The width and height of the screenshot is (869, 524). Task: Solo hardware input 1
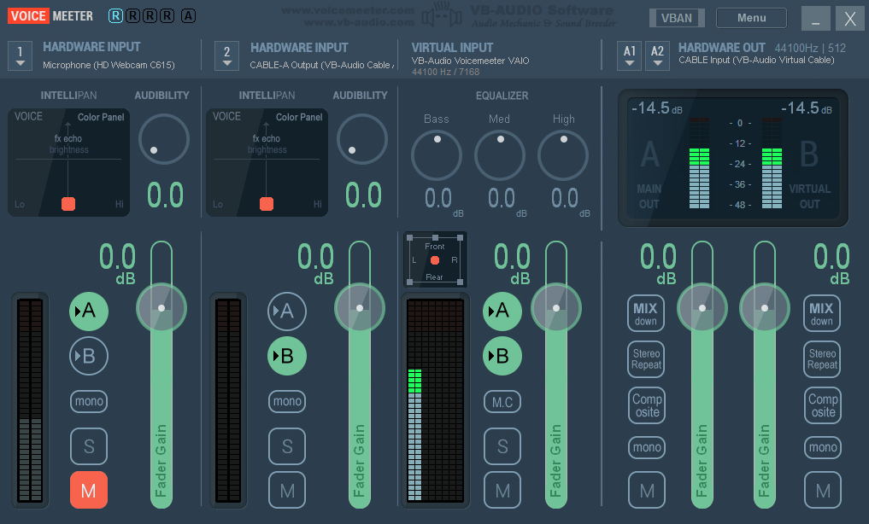[89, 446]
